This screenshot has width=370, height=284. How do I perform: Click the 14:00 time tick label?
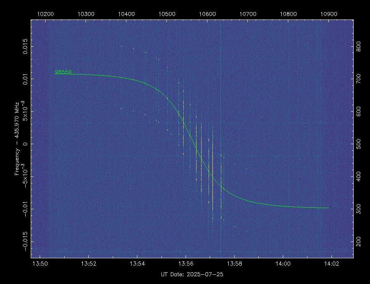tap(282, 264)
